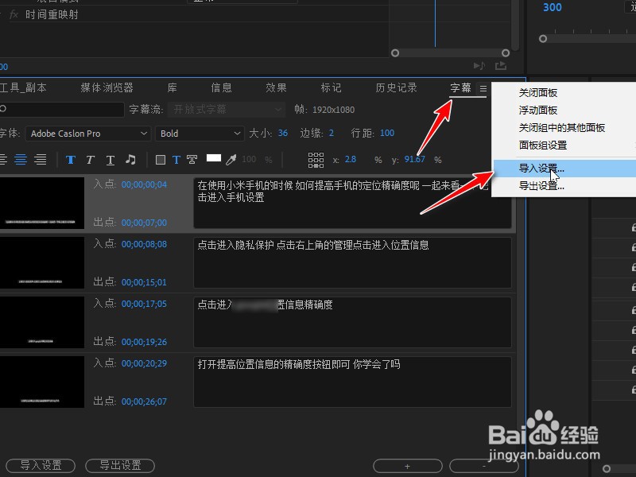Click edge value 2

tap(332, 133)
